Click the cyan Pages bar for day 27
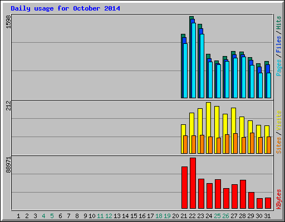285x222 pixels. pyautogui.click(x=235, y=78)
